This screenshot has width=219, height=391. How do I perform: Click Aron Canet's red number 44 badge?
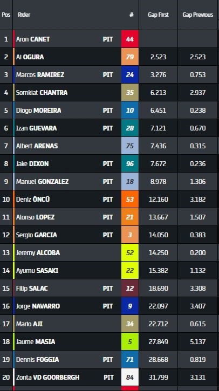[130, 39]
